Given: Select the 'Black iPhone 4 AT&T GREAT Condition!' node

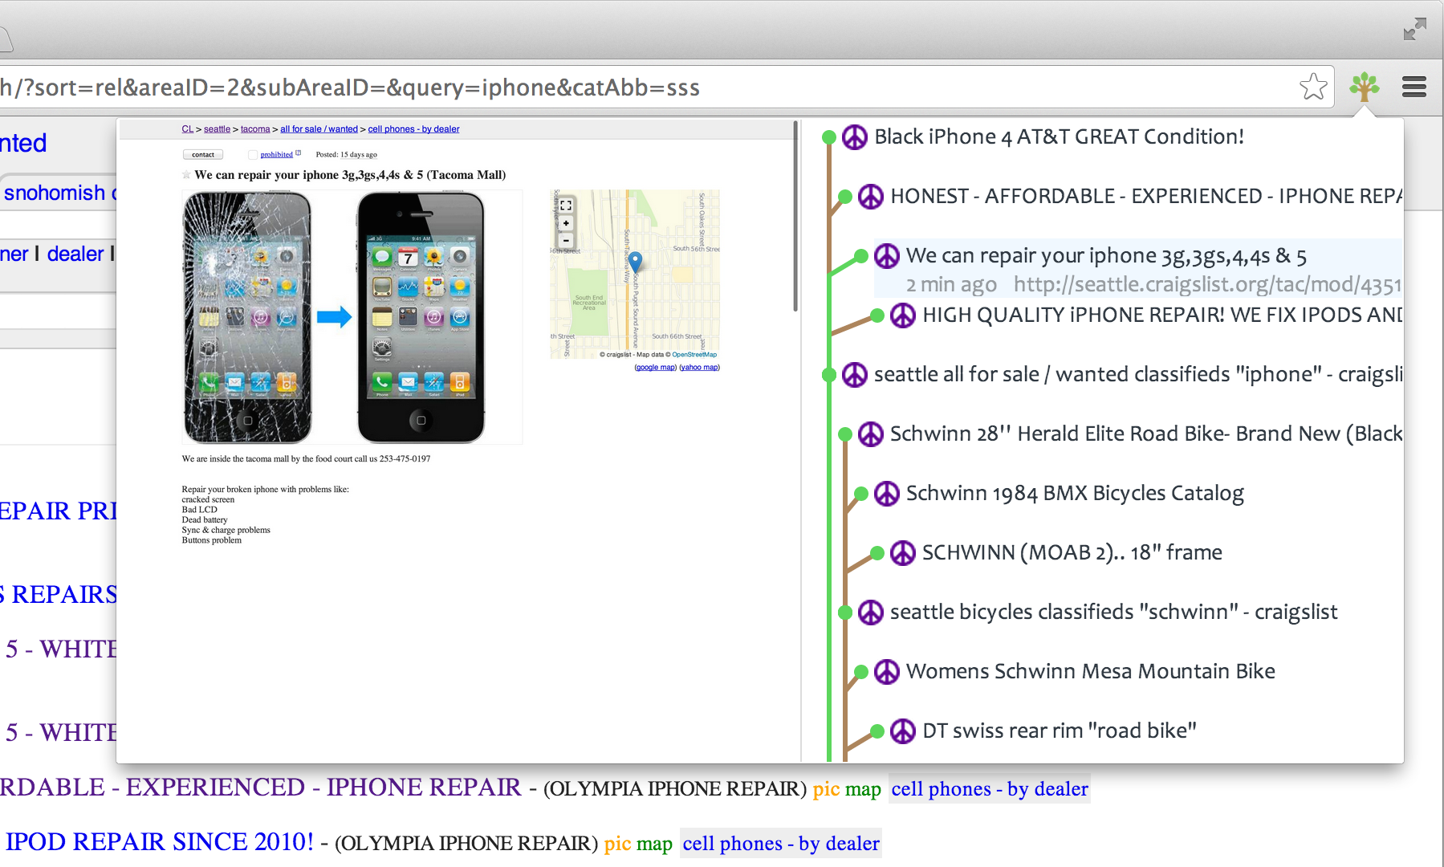Looking at the screenshot, I should click(1058, 137).
